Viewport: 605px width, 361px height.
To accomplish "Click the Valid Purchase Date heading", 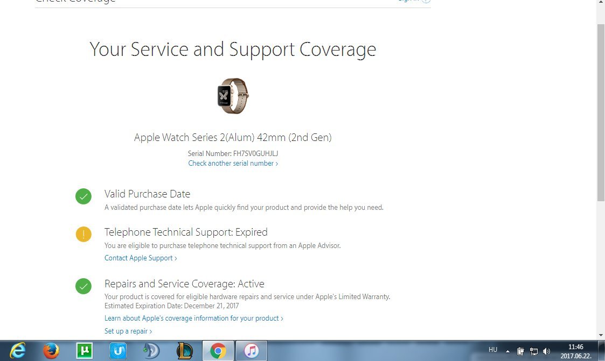I will click(148, 194).
